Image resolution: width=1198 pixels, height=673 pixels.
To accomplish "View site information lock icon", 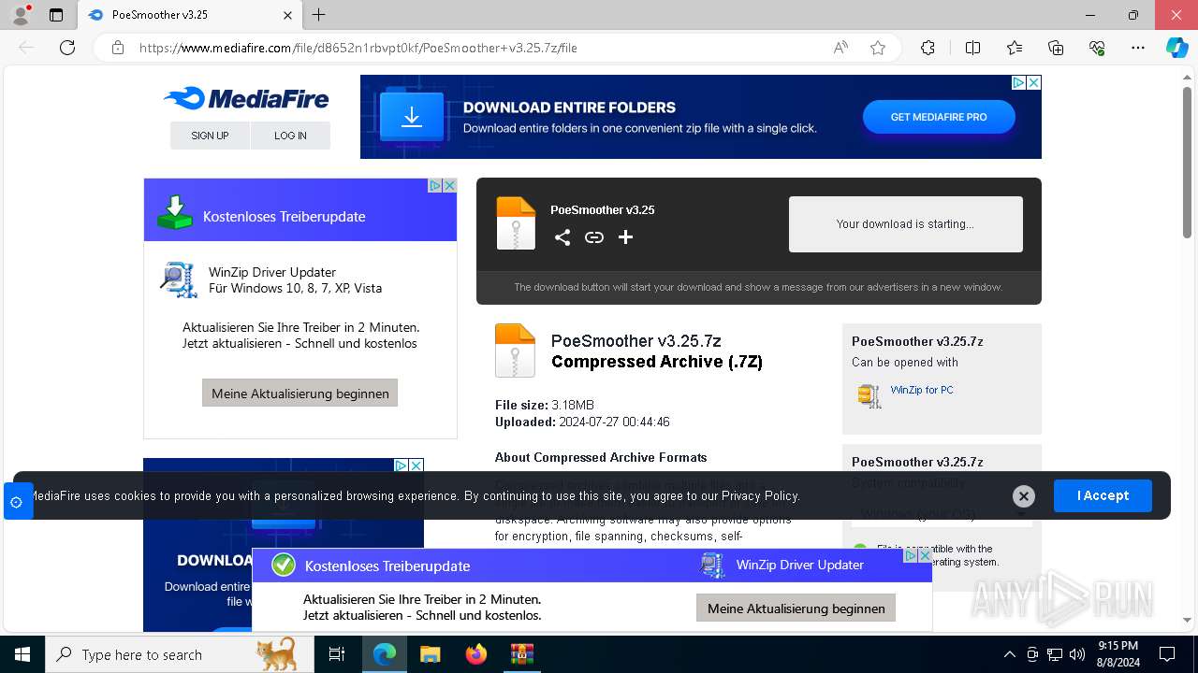I will click(x=118, y=48).
